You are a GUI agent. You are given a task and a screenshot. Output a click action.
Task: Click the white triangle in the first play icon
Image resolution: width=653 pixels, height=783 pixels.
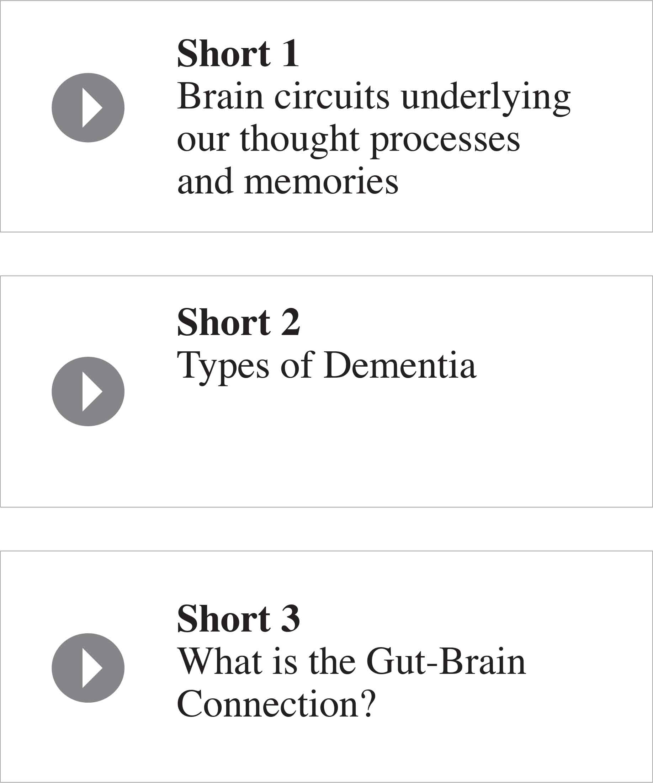click(92, 108)
